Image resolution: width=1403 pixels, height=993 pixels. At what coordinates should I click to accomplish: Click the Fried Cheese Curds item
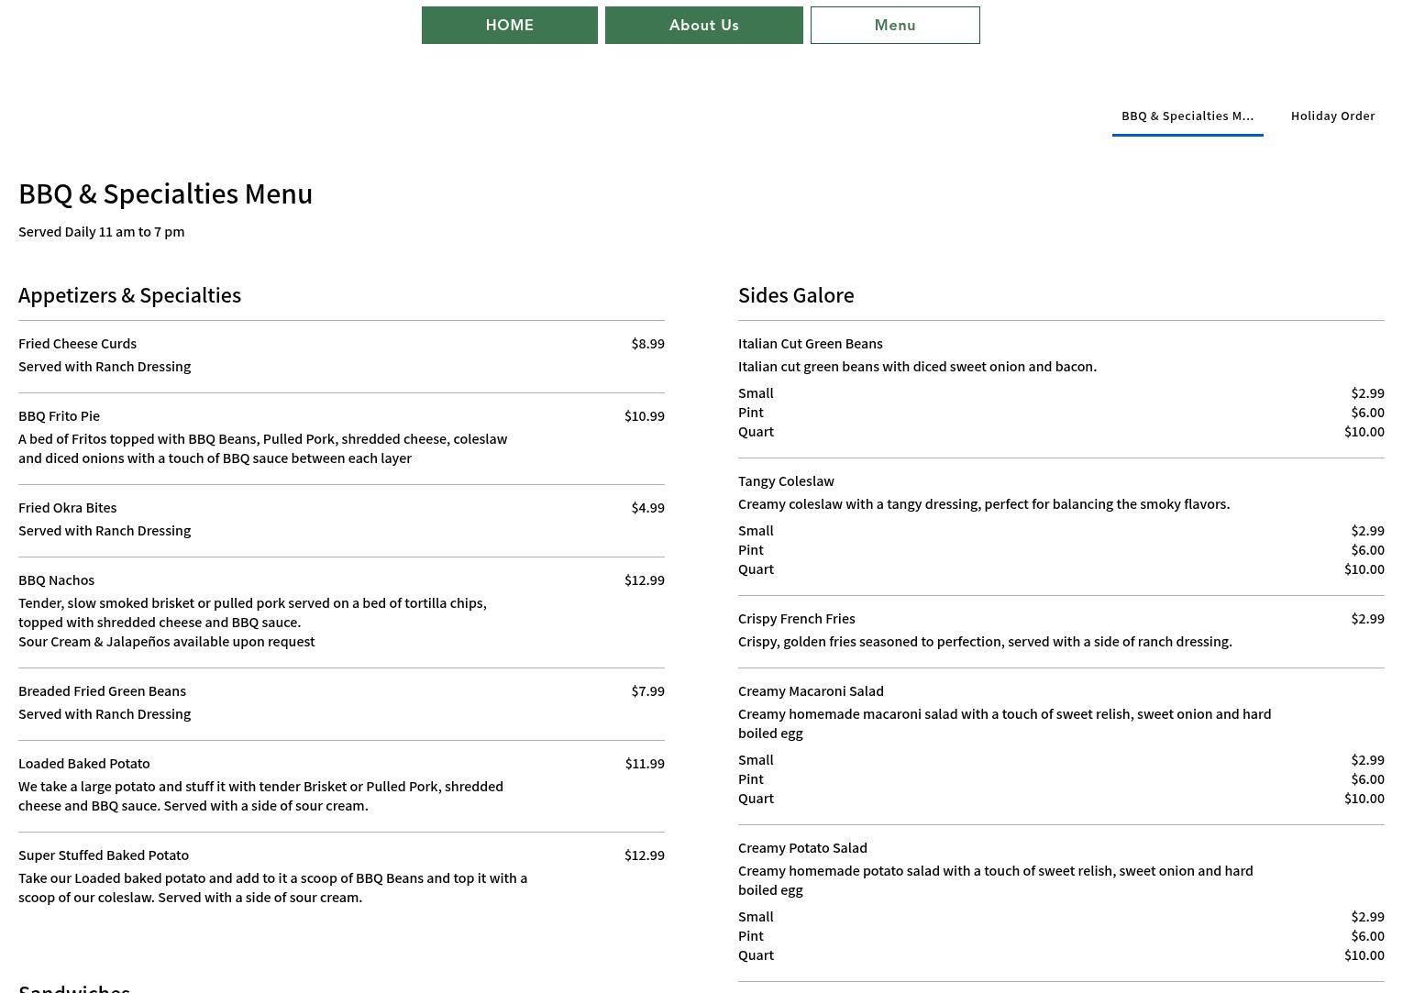tap(77, 343)
